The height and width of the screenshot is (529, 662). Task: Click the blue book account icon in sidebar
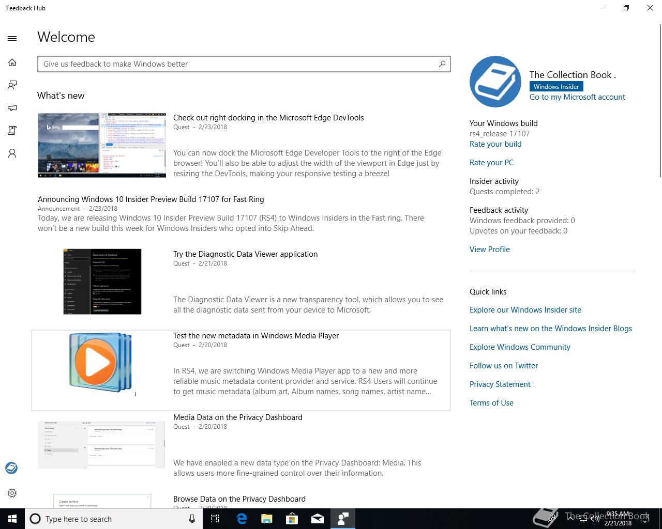[x=11, y=468]
